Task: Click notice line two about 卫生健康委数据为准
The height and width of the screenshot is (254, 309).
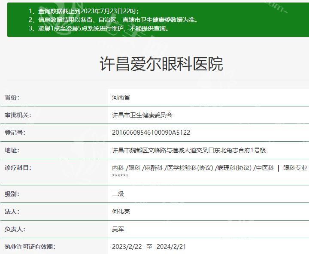Action: [x=113, y=20]
